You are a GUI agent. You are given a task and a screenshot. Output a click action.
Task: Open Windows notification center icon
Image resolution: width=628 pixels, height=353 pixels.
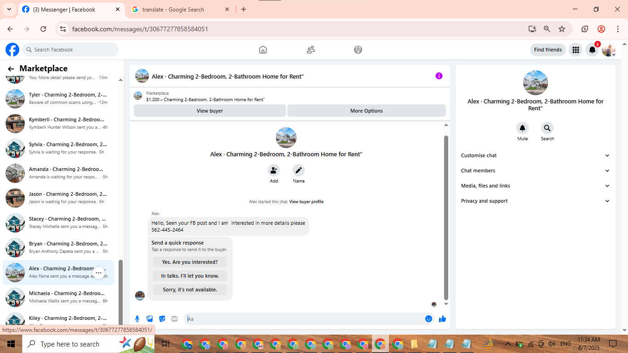(612, 344)
